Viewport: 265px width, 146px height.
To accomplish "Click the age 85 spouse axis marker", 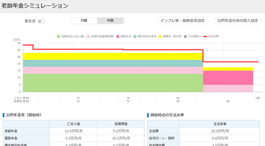I will click(x=228, y=101).
